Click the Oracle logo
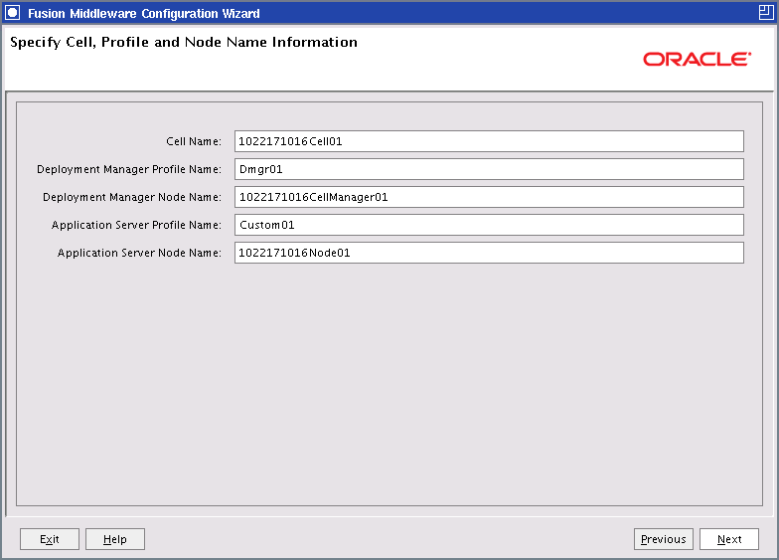 (698, 60)
